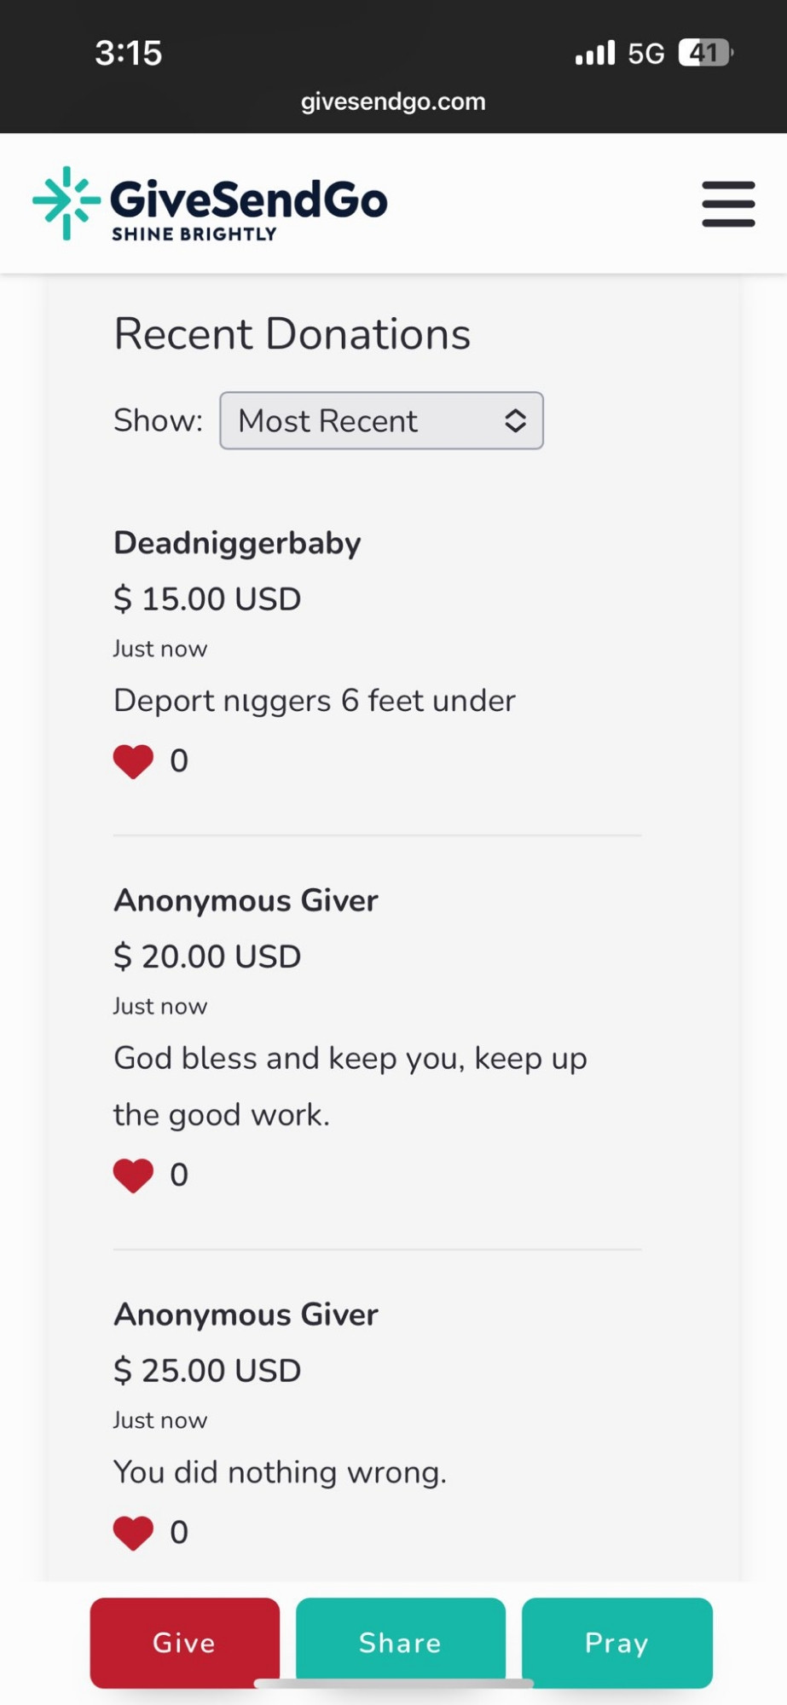Like the $15.00 USD donation heart
Screen dimensions: 787x1705
point(133,761)
